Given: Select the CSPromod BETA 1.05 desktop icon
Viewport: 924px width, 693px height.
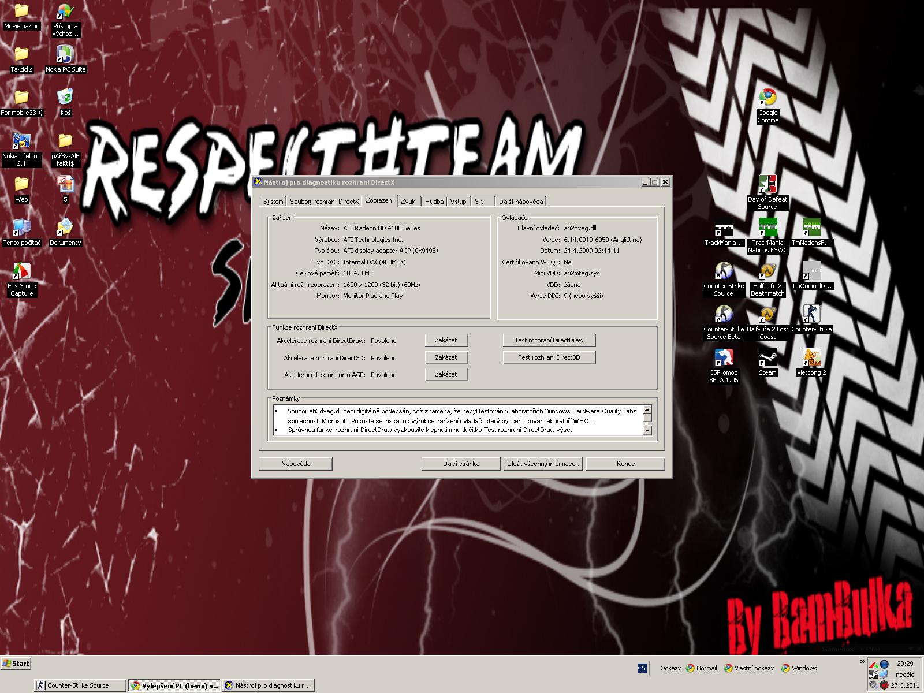Looking at the screenshot, I should point(724,366).
